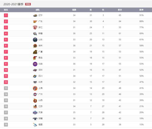Click the 福建 team logo
This screenshot has width=152, height=129.
coord(35,125)
